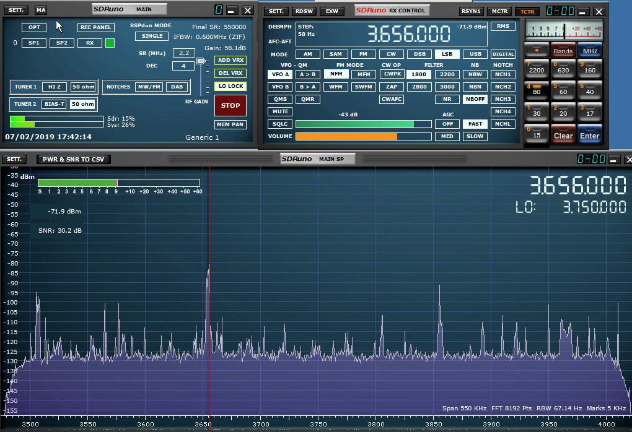The width and height of the screenshot is (632, 432).
Task: Toggle the MUTE button
Action: click(x=280, y=111)
